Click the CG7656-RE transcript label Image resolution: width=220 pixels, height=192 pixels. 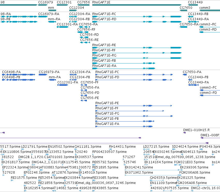pos(89,40)
